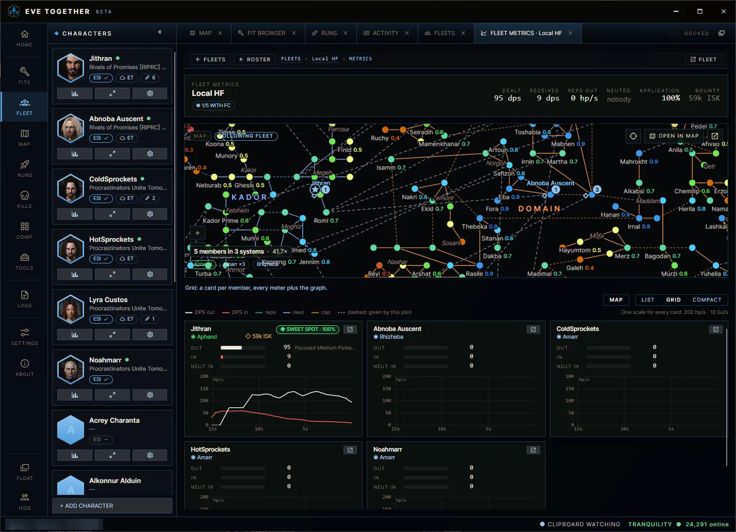Screen dimensions: 736x532
Task: Toggle Lyra Custos ET badge
Action: [x=126, y=319]
